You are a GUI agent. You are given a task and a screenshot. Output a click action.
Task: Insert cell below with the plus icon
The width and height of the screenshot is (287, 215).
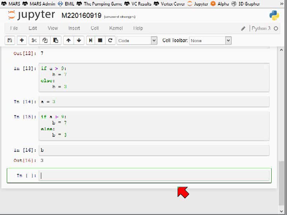pyautogui.click(x=22, y=40)
